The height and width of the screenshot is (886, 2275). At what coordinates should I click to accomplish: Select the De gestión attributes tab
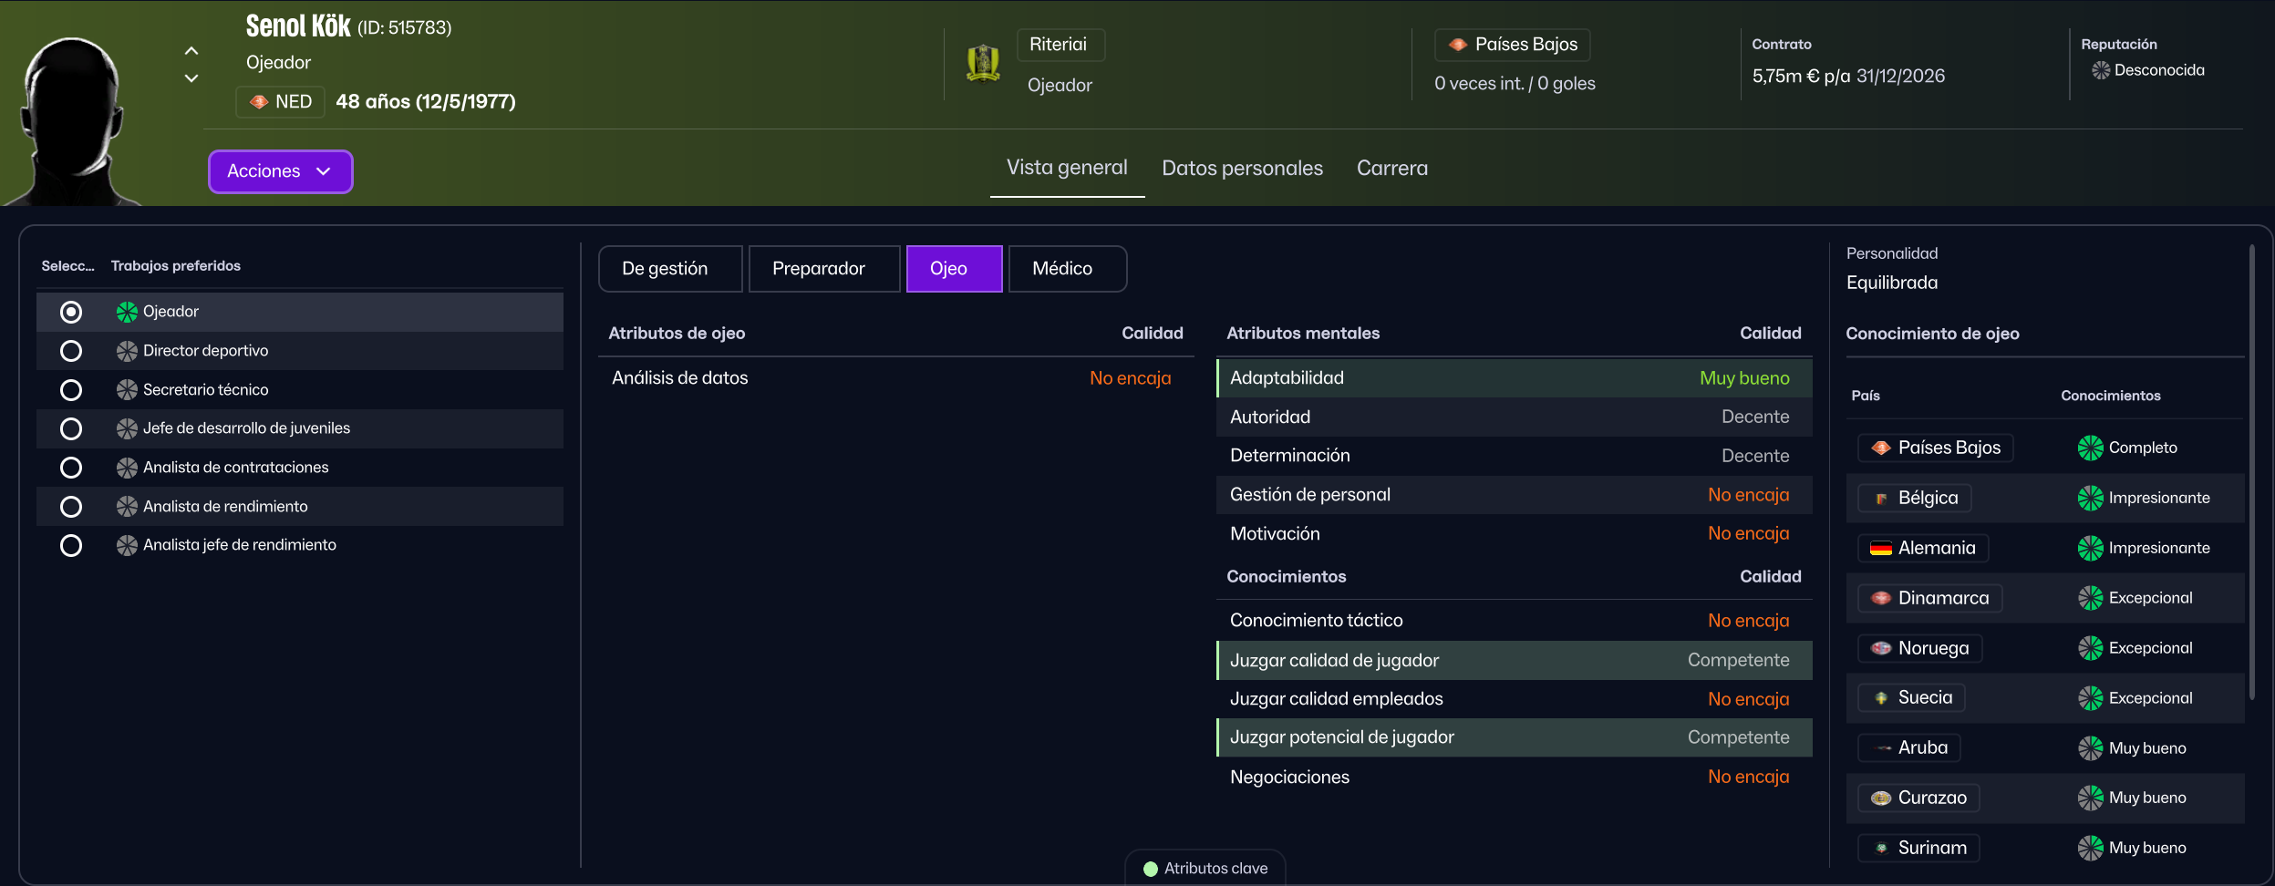pos(670,269)
